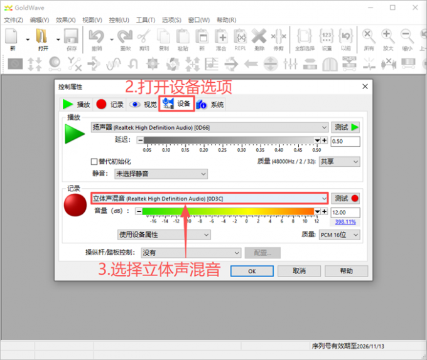This screenshot has width=427, height=360.
Task: Click the REPL replace icon
Action: [240, 36]
